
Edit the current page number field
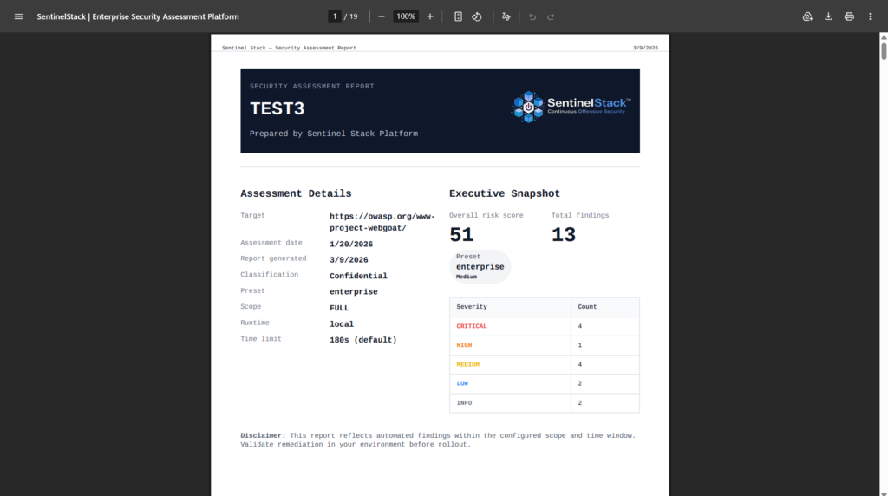click(335, 16)
